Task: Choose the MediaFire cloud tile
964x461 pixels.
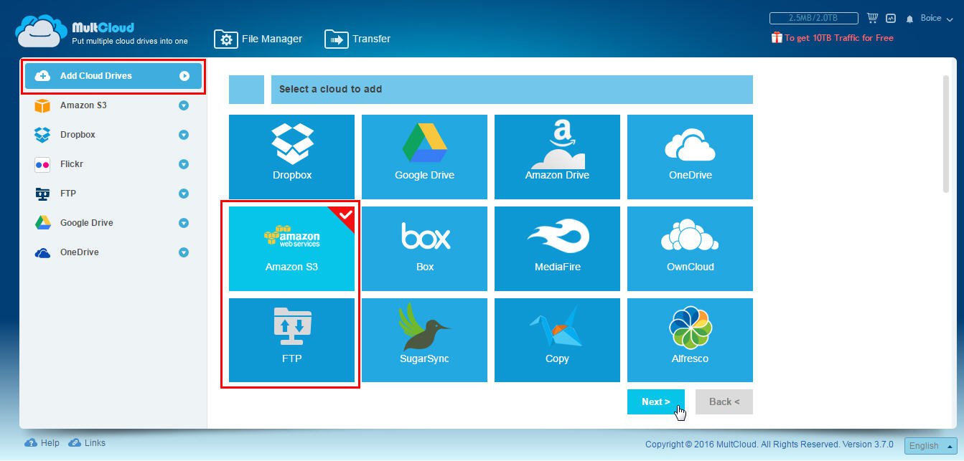Action: click(557, 249)
